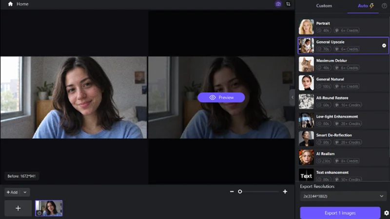The height and width of the screenshot is (219, 390).
Task: Click the purple camera snapshot icon
Action: tap(278, 4)
